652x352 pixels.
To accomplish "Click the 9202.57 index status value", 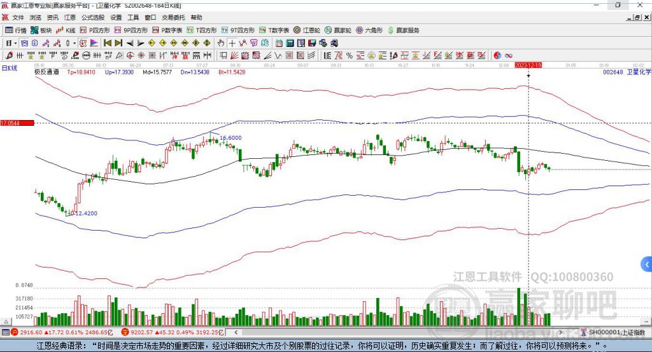I will 142,332.
